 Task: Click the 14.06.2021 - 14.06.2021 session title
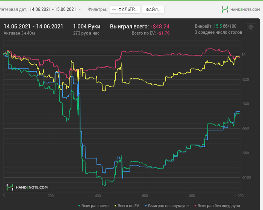click(x=33, y=27)
